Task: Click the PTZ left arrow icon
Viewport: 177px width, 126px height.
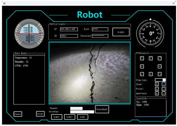Action: [x=142, y=66]
